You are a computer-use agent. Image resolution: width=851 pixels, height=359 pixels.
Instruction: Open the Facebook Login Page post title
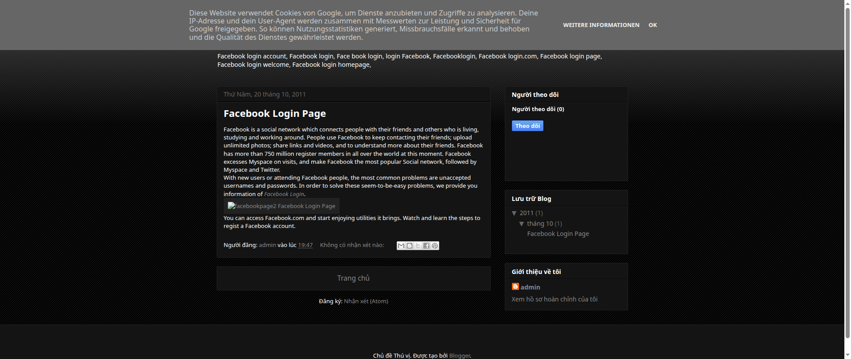coord(274,114)
